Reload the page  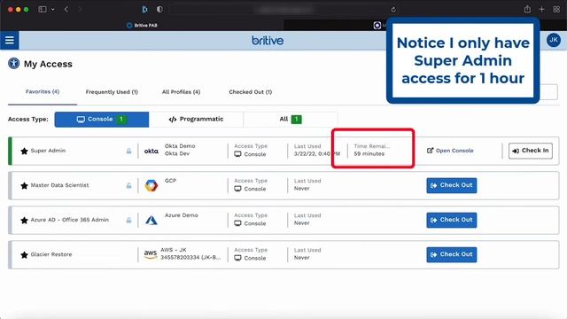click(x=393, y=10)
